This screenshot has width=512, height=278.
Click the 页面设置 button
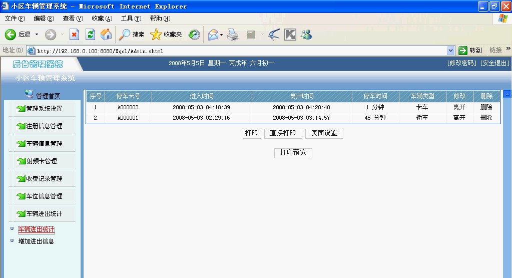324,133
